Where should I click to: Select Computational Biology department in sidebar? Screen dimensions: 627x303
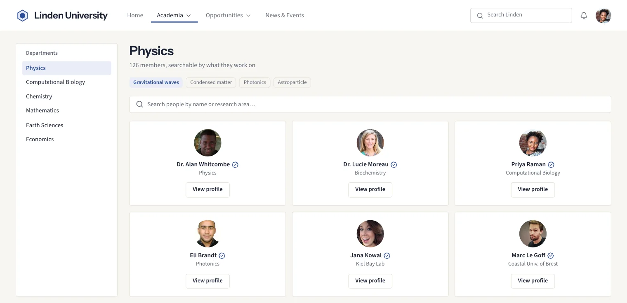tap(66, 82)
